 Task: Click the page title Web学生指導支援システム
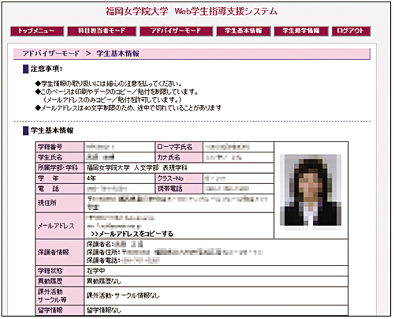coord(226,11)
